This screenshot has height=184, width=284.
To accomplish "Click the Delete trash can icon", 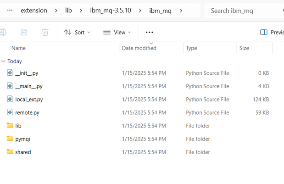I will pyautogui.click(x=45, y=32).
